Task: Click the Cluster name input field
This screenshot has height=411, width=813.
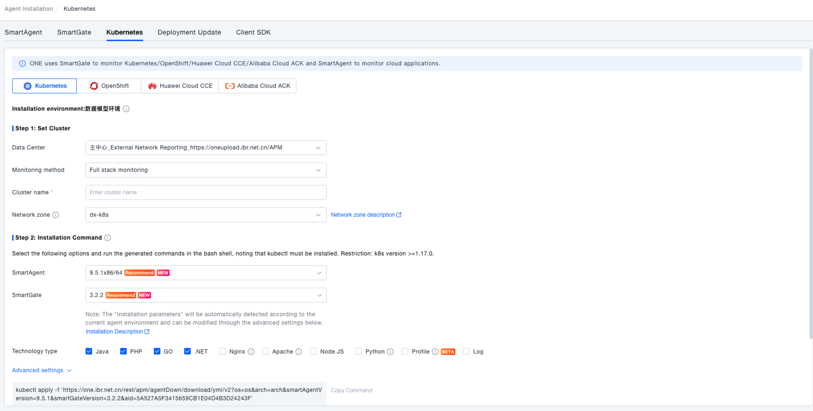Action: point(206,192)
